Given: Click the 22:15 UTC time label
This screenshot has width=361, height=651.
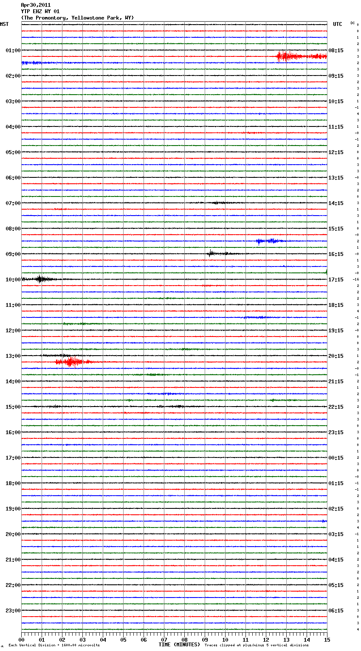Looking at the screenshot, I should point(336,407).
